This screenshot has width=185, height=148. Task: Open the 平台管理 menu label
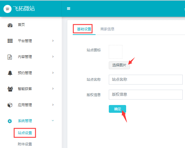pos(25,41)
